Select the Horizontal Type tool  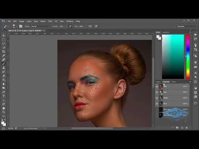click(x=4, y=96)
